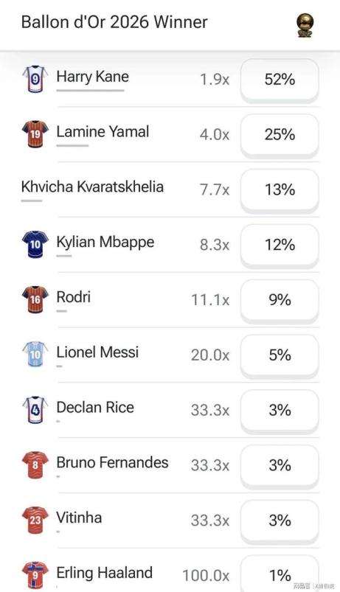The height and width of the screenshot is (592, 340).
Task: Click Vitinha's red number 23 jersey icon
Action: tap(35, 520)
